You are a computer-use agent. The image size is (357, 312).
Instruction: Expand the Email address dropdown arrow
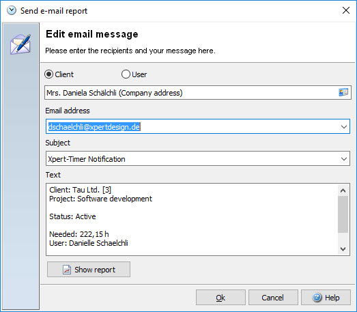[344, 126]
